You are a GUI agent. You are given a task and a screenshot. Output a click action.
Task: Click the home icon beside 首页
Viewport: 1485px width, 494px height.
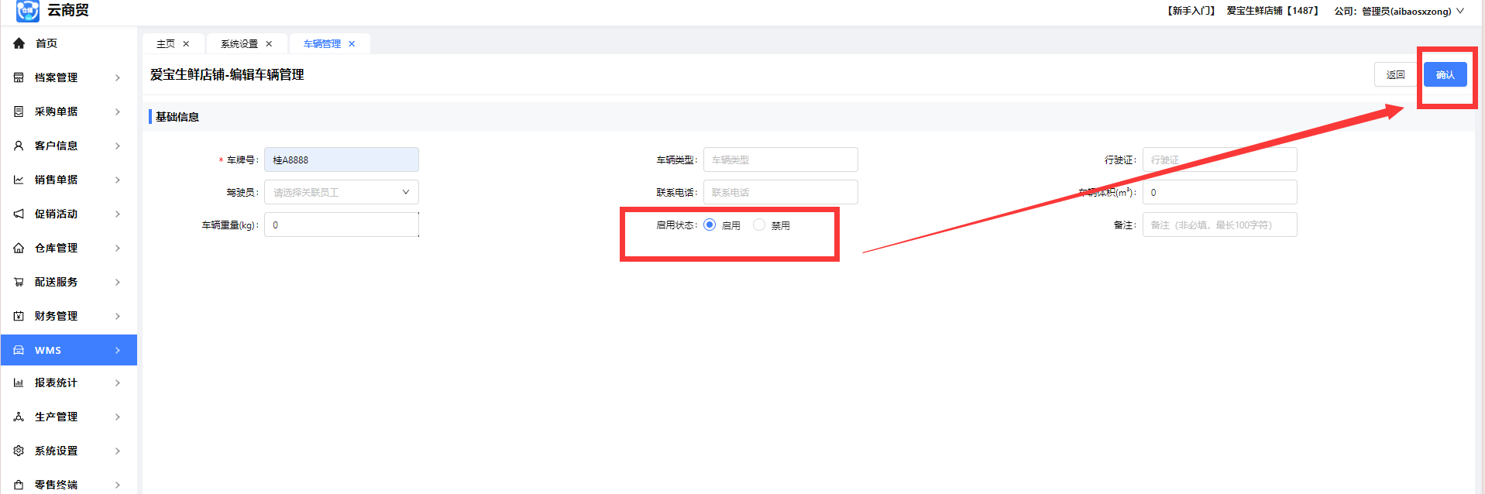pyautogui.click(x=19, y=43)
